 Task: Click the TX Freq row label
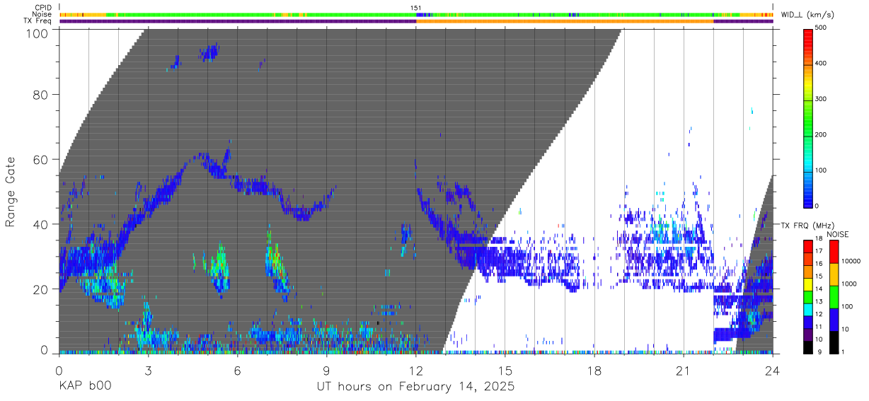coord(38,21)
